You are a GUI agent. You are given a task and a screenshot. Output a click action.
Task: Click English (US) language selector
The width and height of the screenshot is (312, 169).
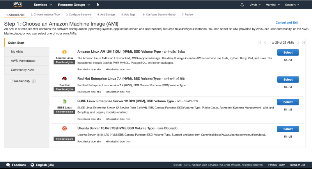[45, 165]
